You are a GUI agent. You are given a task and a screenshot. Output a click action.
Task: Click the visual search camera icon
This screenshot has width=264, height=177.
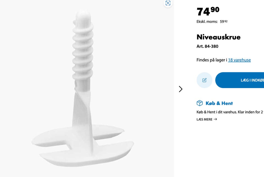point(168,3)
